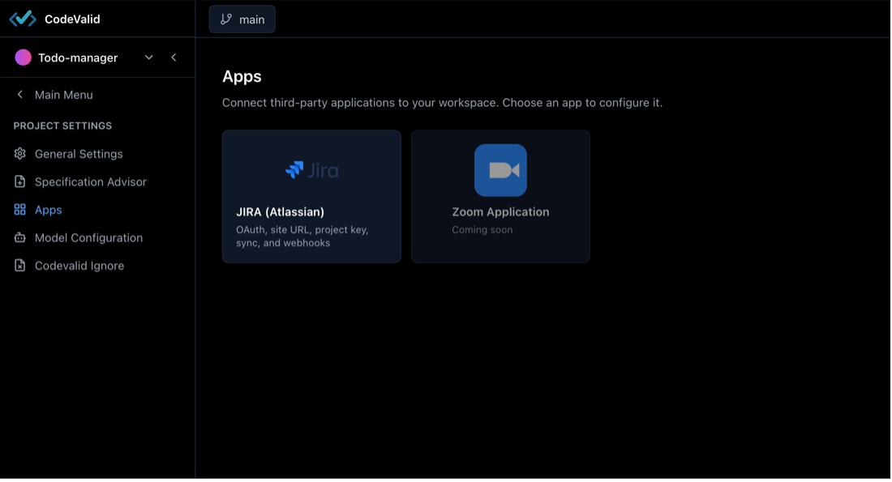892x482 pixels.
Task: Open the main branch selector
Action: click(x=242, y=19)
